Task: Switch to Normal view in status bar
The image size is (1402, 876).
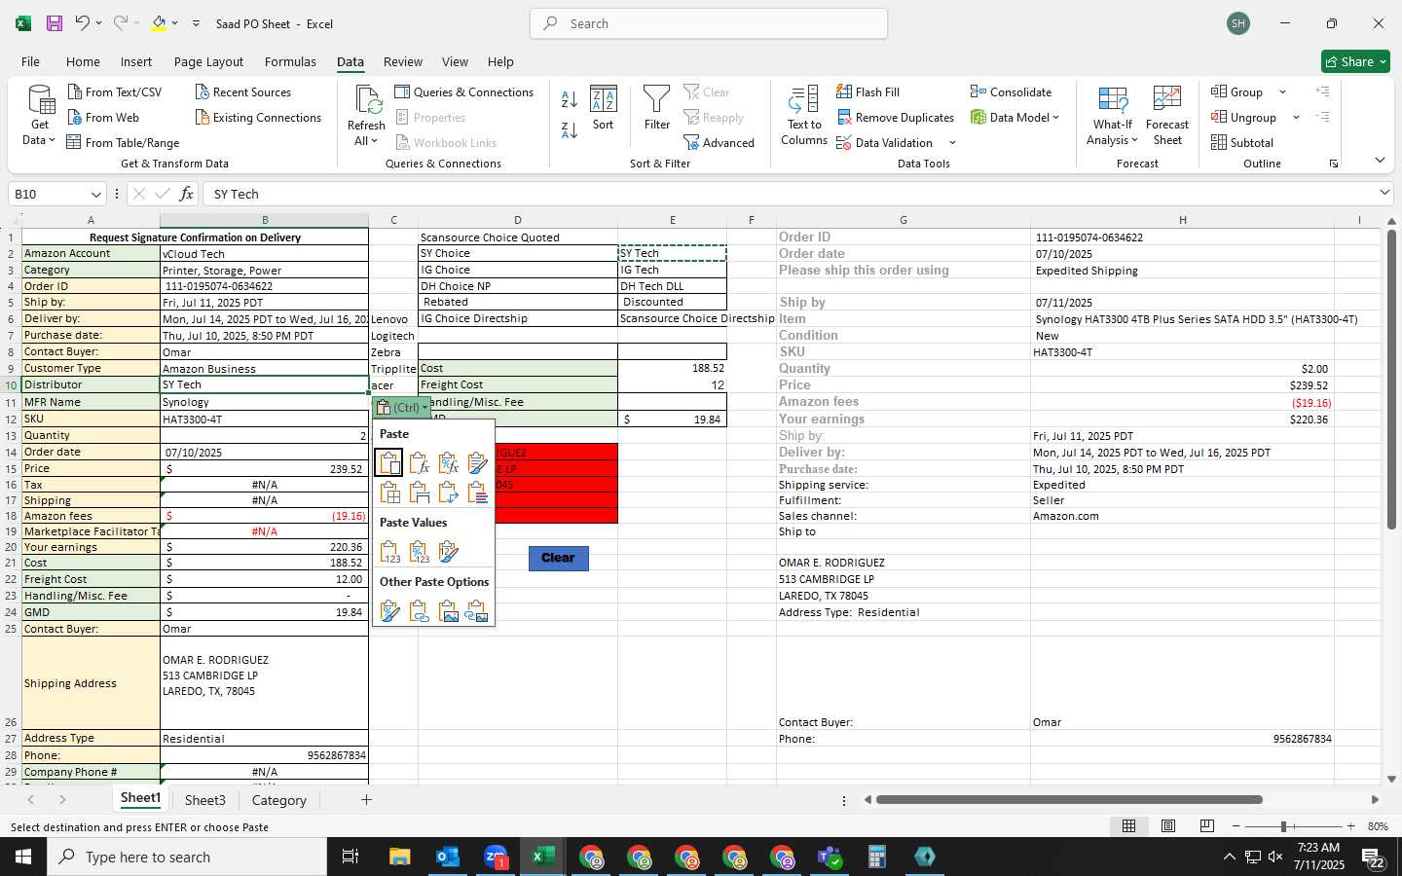Action: point(1129,826)
